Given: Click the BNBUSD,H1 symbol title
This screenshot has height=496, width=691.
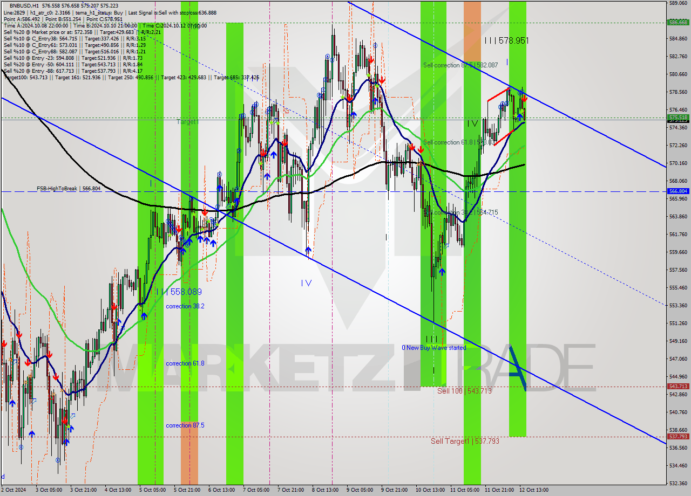Looking at the screenshot, I should 24,5.
